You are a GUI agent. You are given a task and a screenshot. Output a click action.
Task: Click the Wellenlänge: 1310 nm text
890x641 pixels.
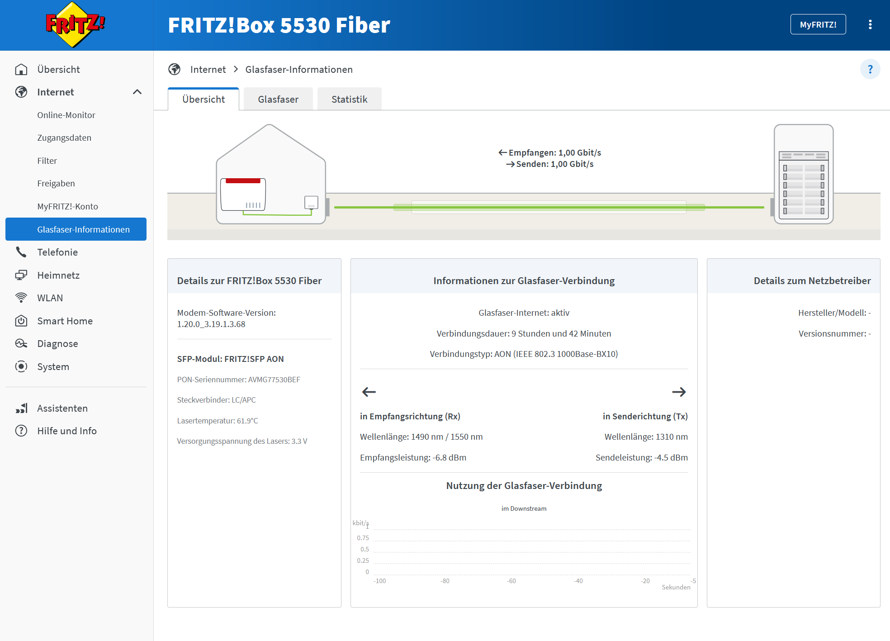click(x=646, y=437)
